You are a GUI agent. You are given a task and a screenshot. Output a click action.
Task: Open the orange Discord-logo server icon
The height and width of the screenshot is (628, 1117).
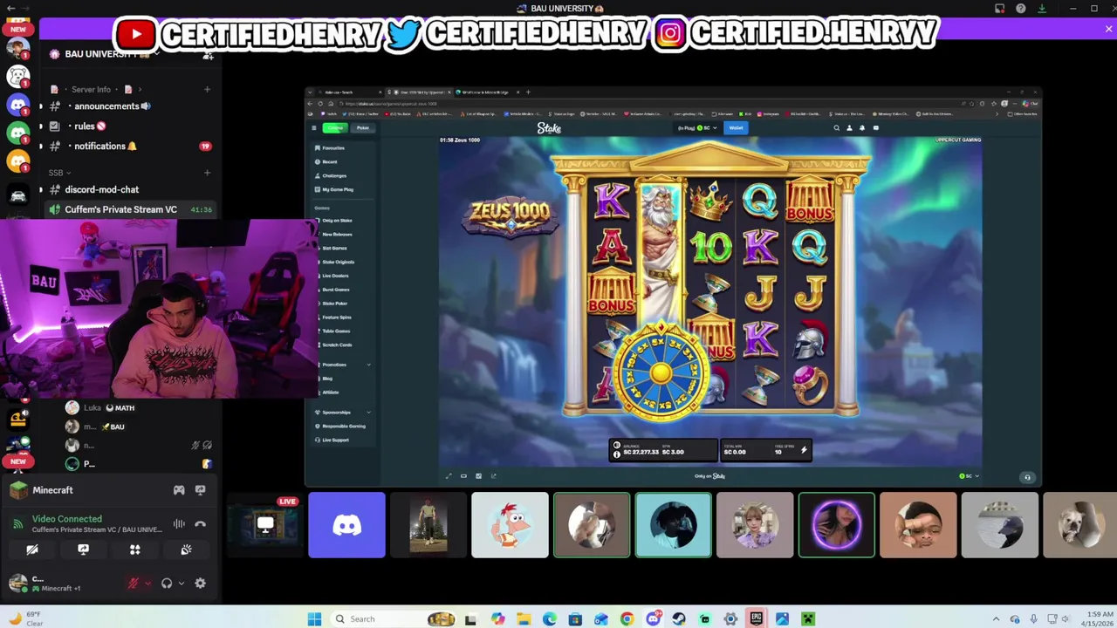(x=18, y=160)
